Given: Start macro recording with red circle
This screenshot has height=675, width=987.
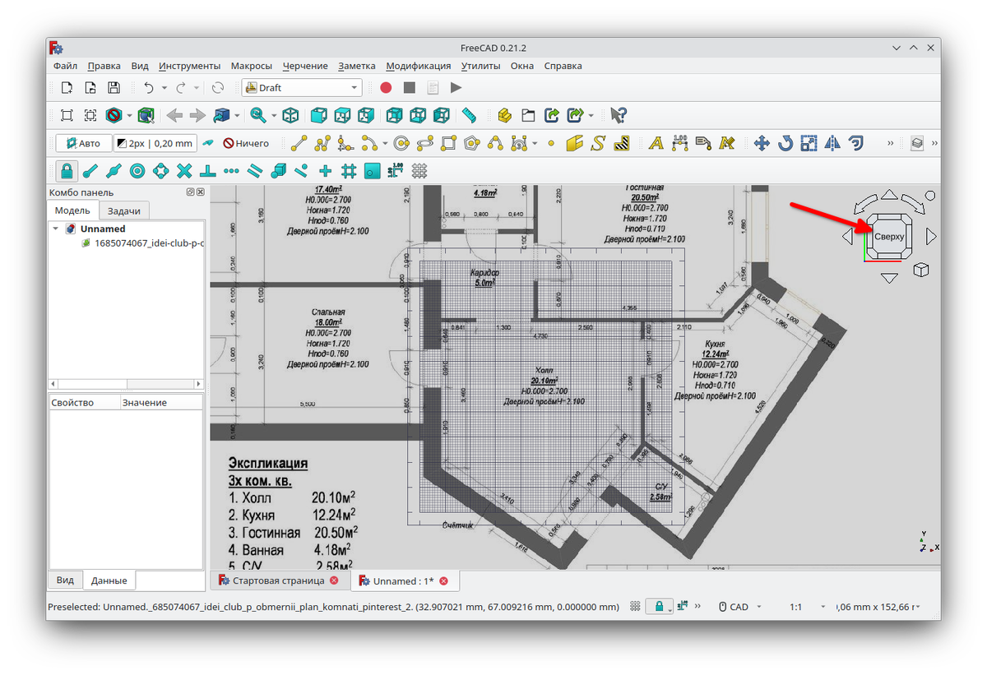Looking at the screenshot, I should (386, 88).
